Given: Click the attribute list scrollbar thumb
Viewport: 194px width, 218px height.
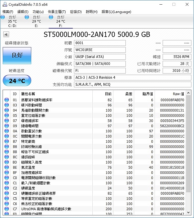Looking at the screenshot, I should 188,144.
